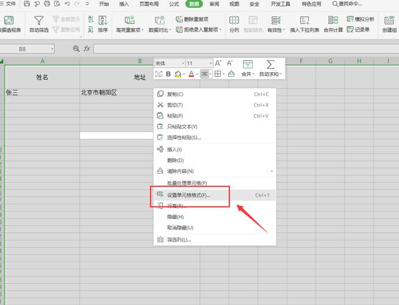This screenshot has height=305, width=399.
Task: Switch to the 视图 tab
Action: click(x=234, y=4)
